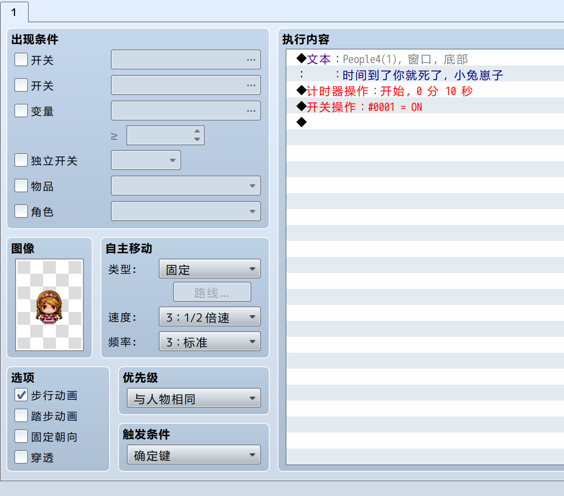This screenshot has width=564, height=496.
Task: Enable the 角色 condition checkbox
Action: (x=21, y=211)
